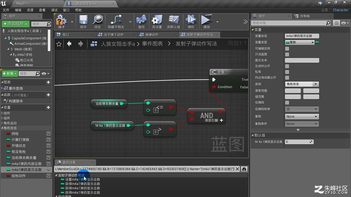The width and height of the screenshot is (351, 197).
Task: Click the 添加组件 button
Action: point(15,24)
